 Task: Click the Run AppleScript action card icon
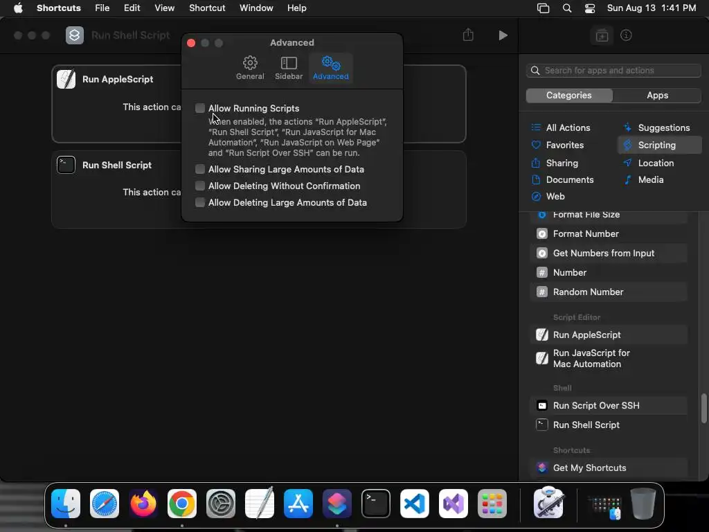coord(66,79)
